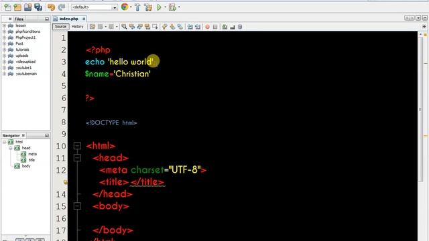The height and width of the screenshot is (241, 429).
Task: Stop macro recording with the gray square
Action: click(x=215, y=27)
